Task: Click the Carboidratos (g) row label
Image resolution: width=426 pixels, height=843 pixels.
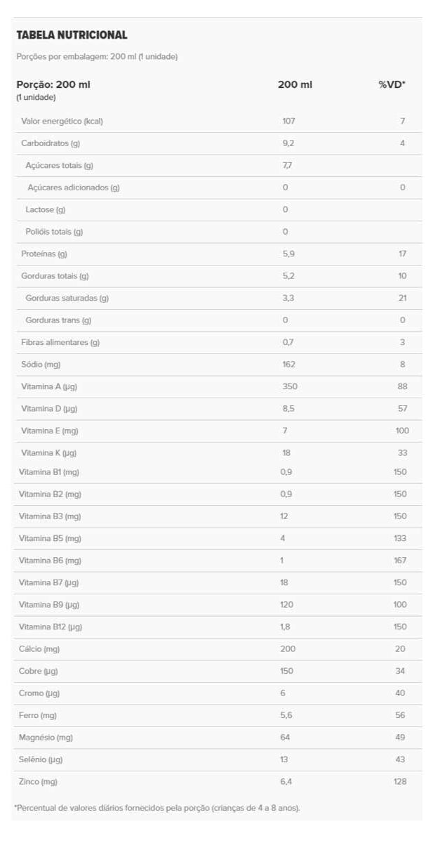Action: (x=51, y=143)
